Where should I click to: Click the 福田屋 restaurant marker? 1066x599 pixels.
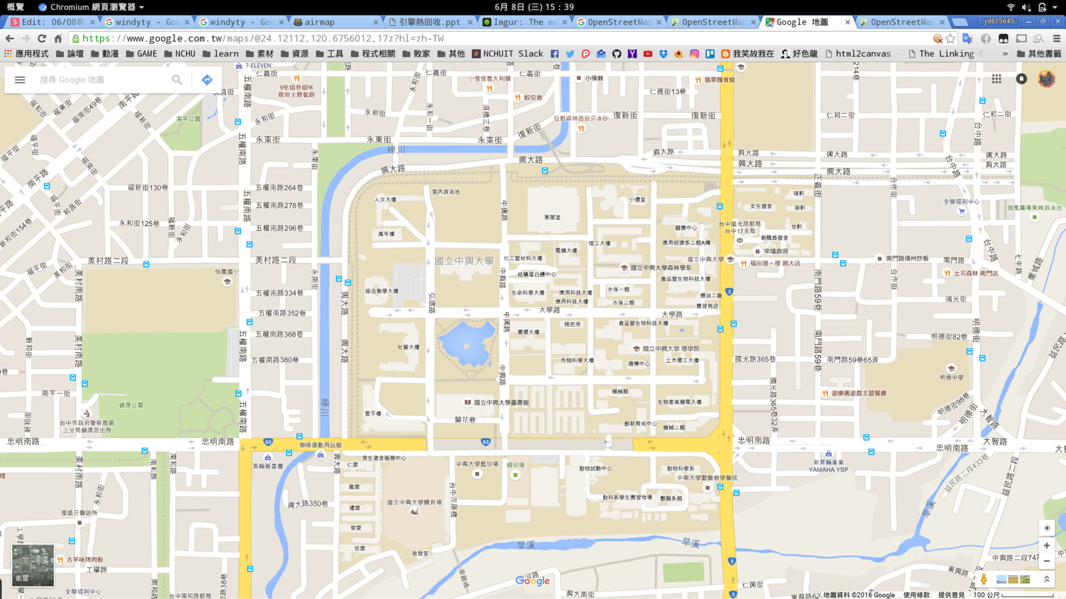point(744,264)
